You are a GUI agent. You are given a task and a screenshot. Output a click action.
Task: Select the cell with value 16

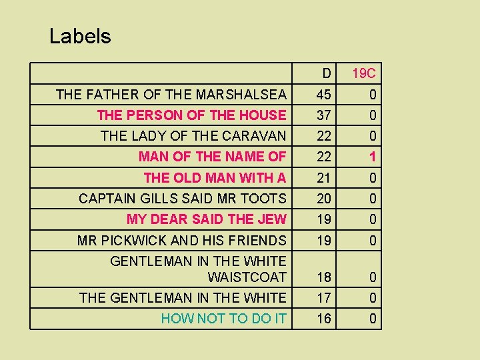coord(324,319)
